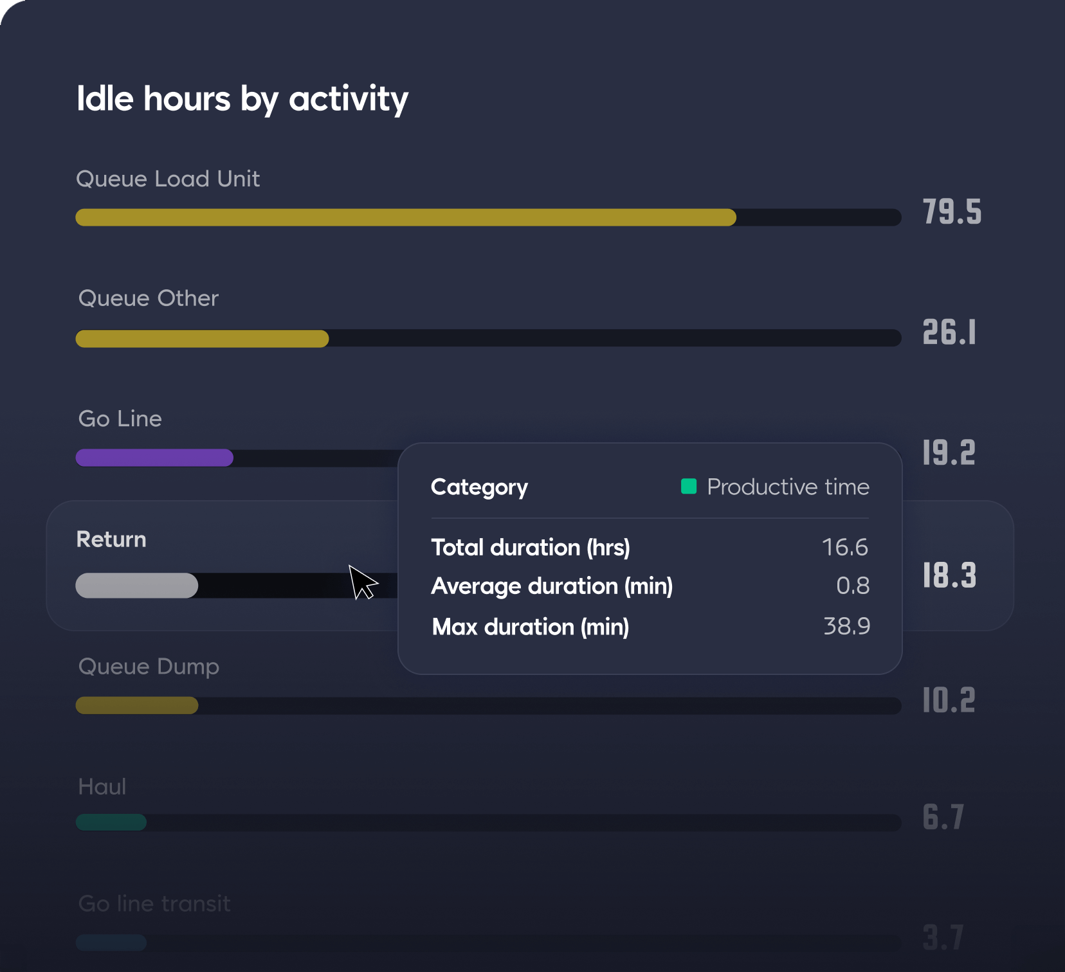The width and height of the screenshot is (1065, 972).
Task: Click the Queue Other label
Action: point(149,298)
